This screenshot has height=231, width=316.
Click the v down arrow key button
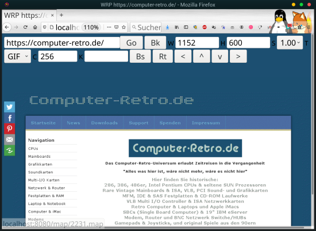pyautogui.click(x=220, y=56)
